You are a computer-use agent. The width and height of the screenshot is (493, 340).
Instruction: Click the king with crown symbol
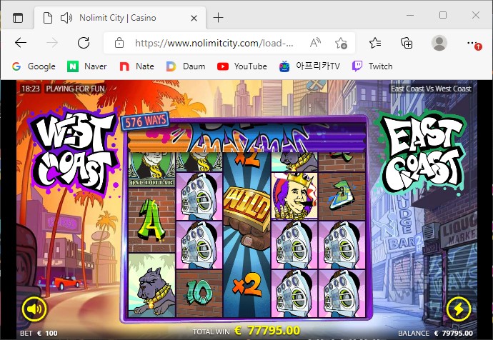point(294,196)
